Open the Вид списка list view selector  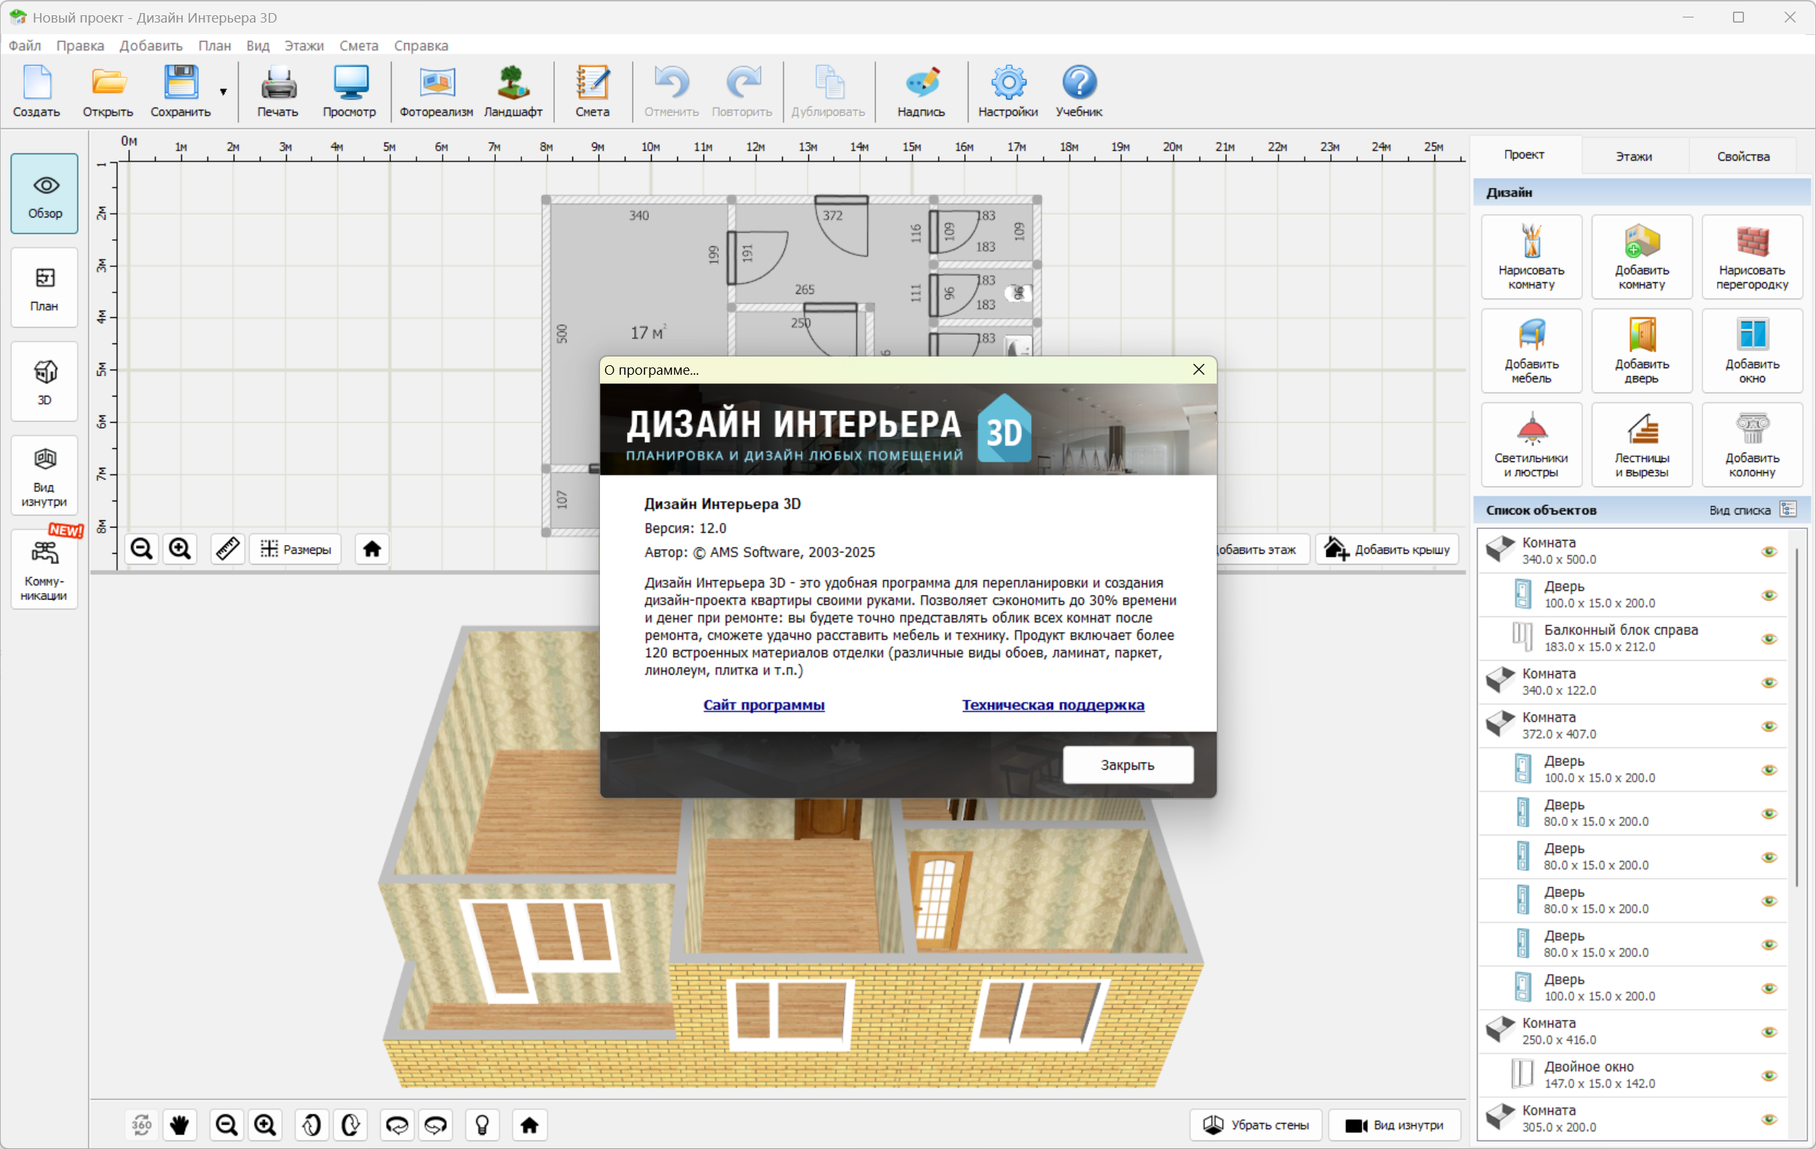[x=1788, y=509]
